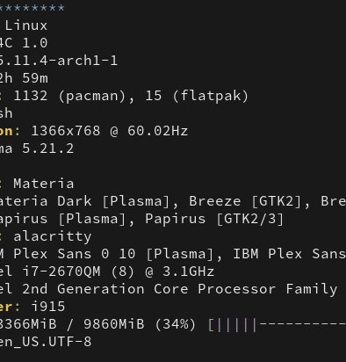The width and height of the screenshot is (346, 362).
Task: Click the resolution value 1366x768
Action: 66,131
